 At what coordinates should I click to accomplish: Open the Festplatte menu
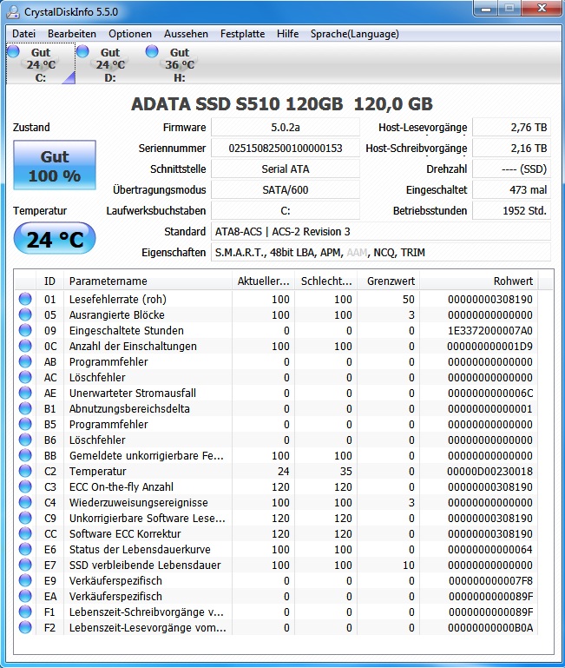tap(242, 34)
